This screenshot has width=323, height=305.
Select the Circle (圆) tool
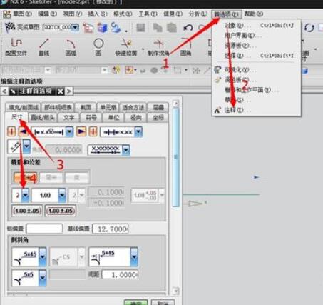(x=98, y=47)
